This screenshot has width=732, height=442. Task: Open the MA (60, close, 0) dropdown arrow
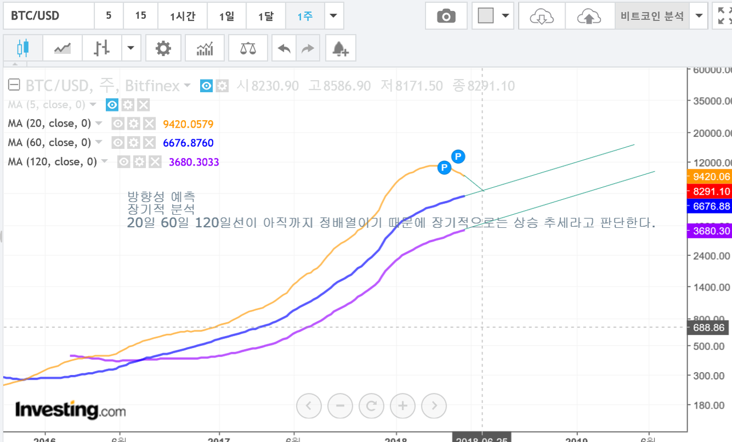click(x=98, y=143)
